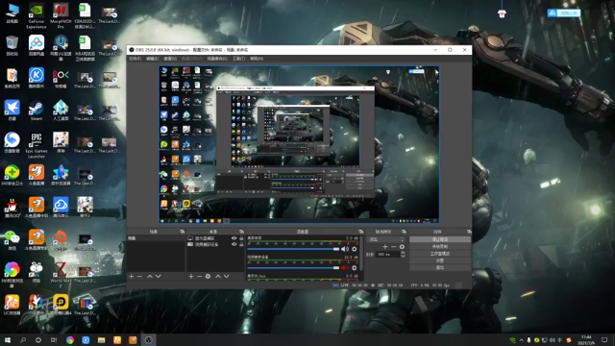Image resolution: width=615 pixels, height=346 pixels.
Task: Open the 文件(F) File menu in OBS
Action: (135, 59)
